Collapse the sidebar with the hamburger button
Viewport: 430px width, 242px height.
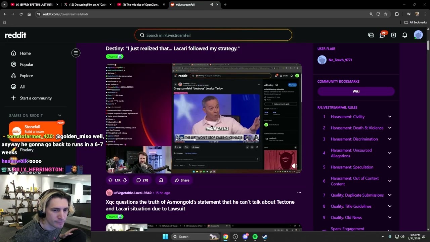76,53
